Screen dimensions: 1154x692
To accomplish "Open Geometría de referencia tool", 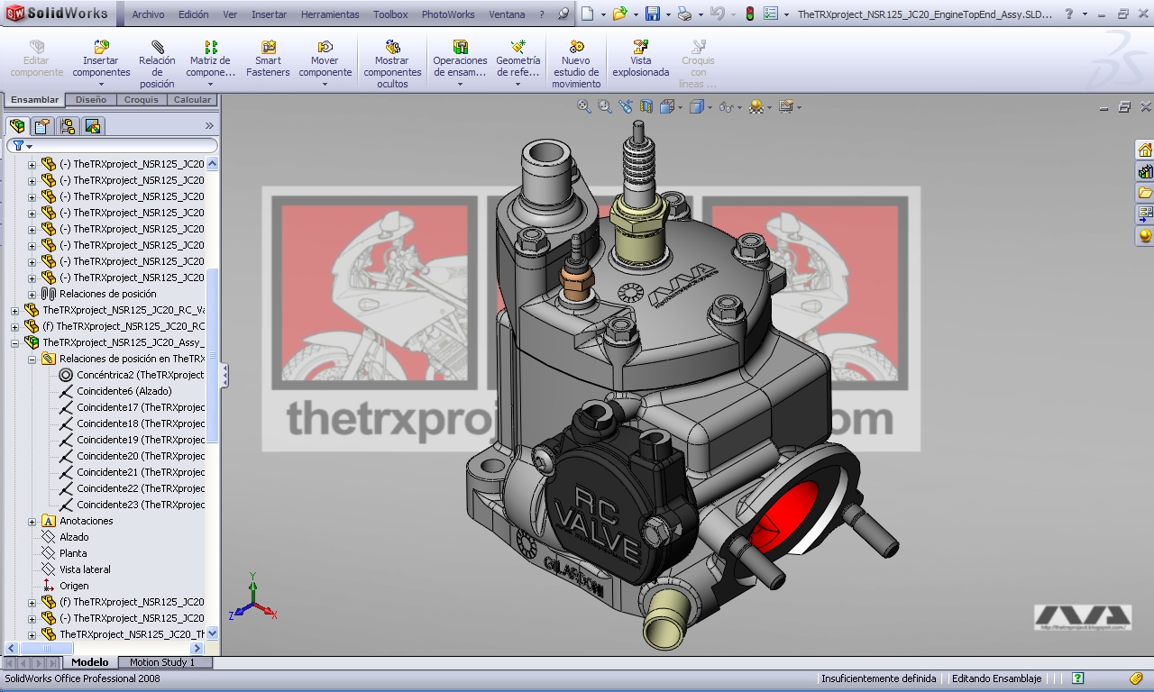I will pos(518,62).
